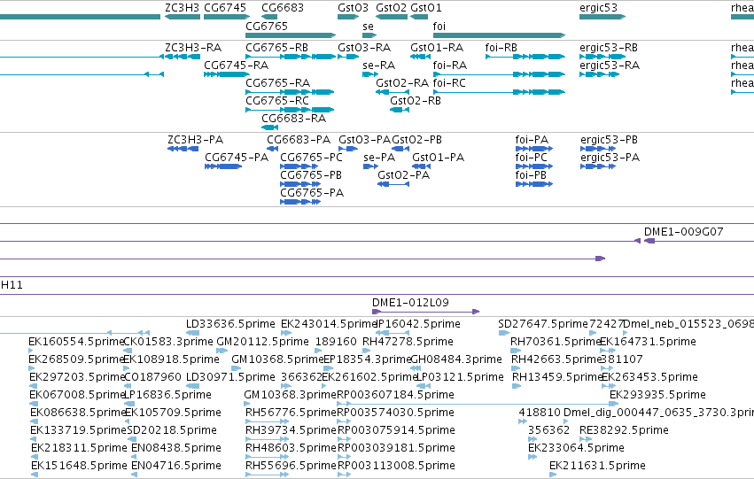754x479 pixels.
Task: Click the EK160554.5prime EST
Action: point(31,351)
